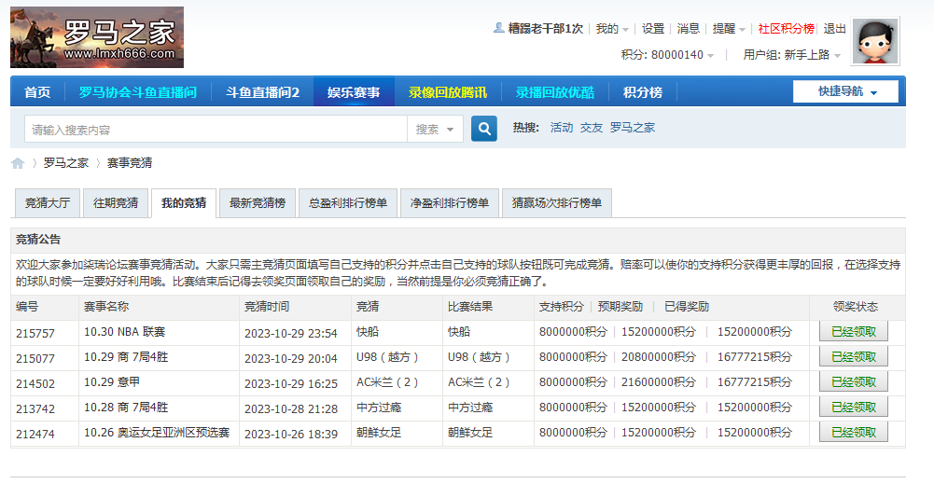Click the home icon in breadcrumb
This screenshot has height=484, width=934.
click(18, 163)
